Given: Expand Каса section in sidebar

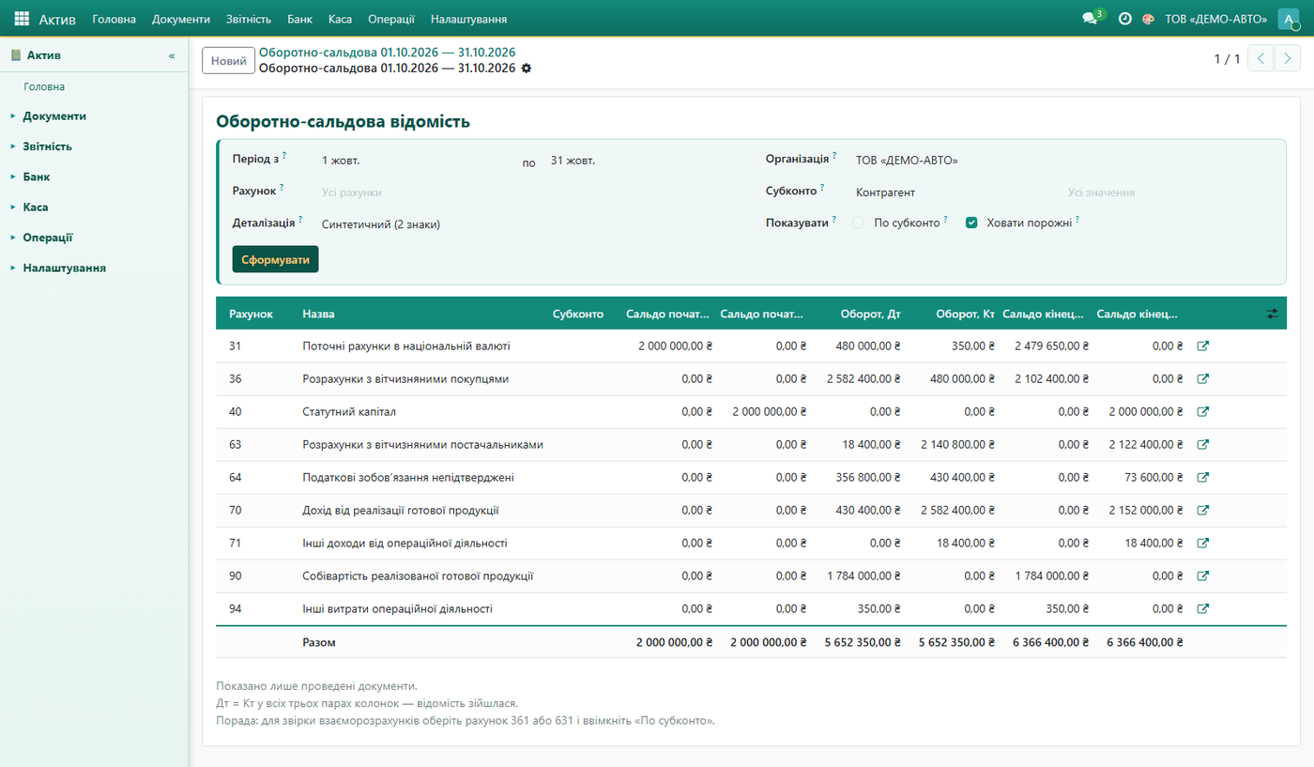Looking at the screenshot, I should pyautogui.click(x=36, y=207).
